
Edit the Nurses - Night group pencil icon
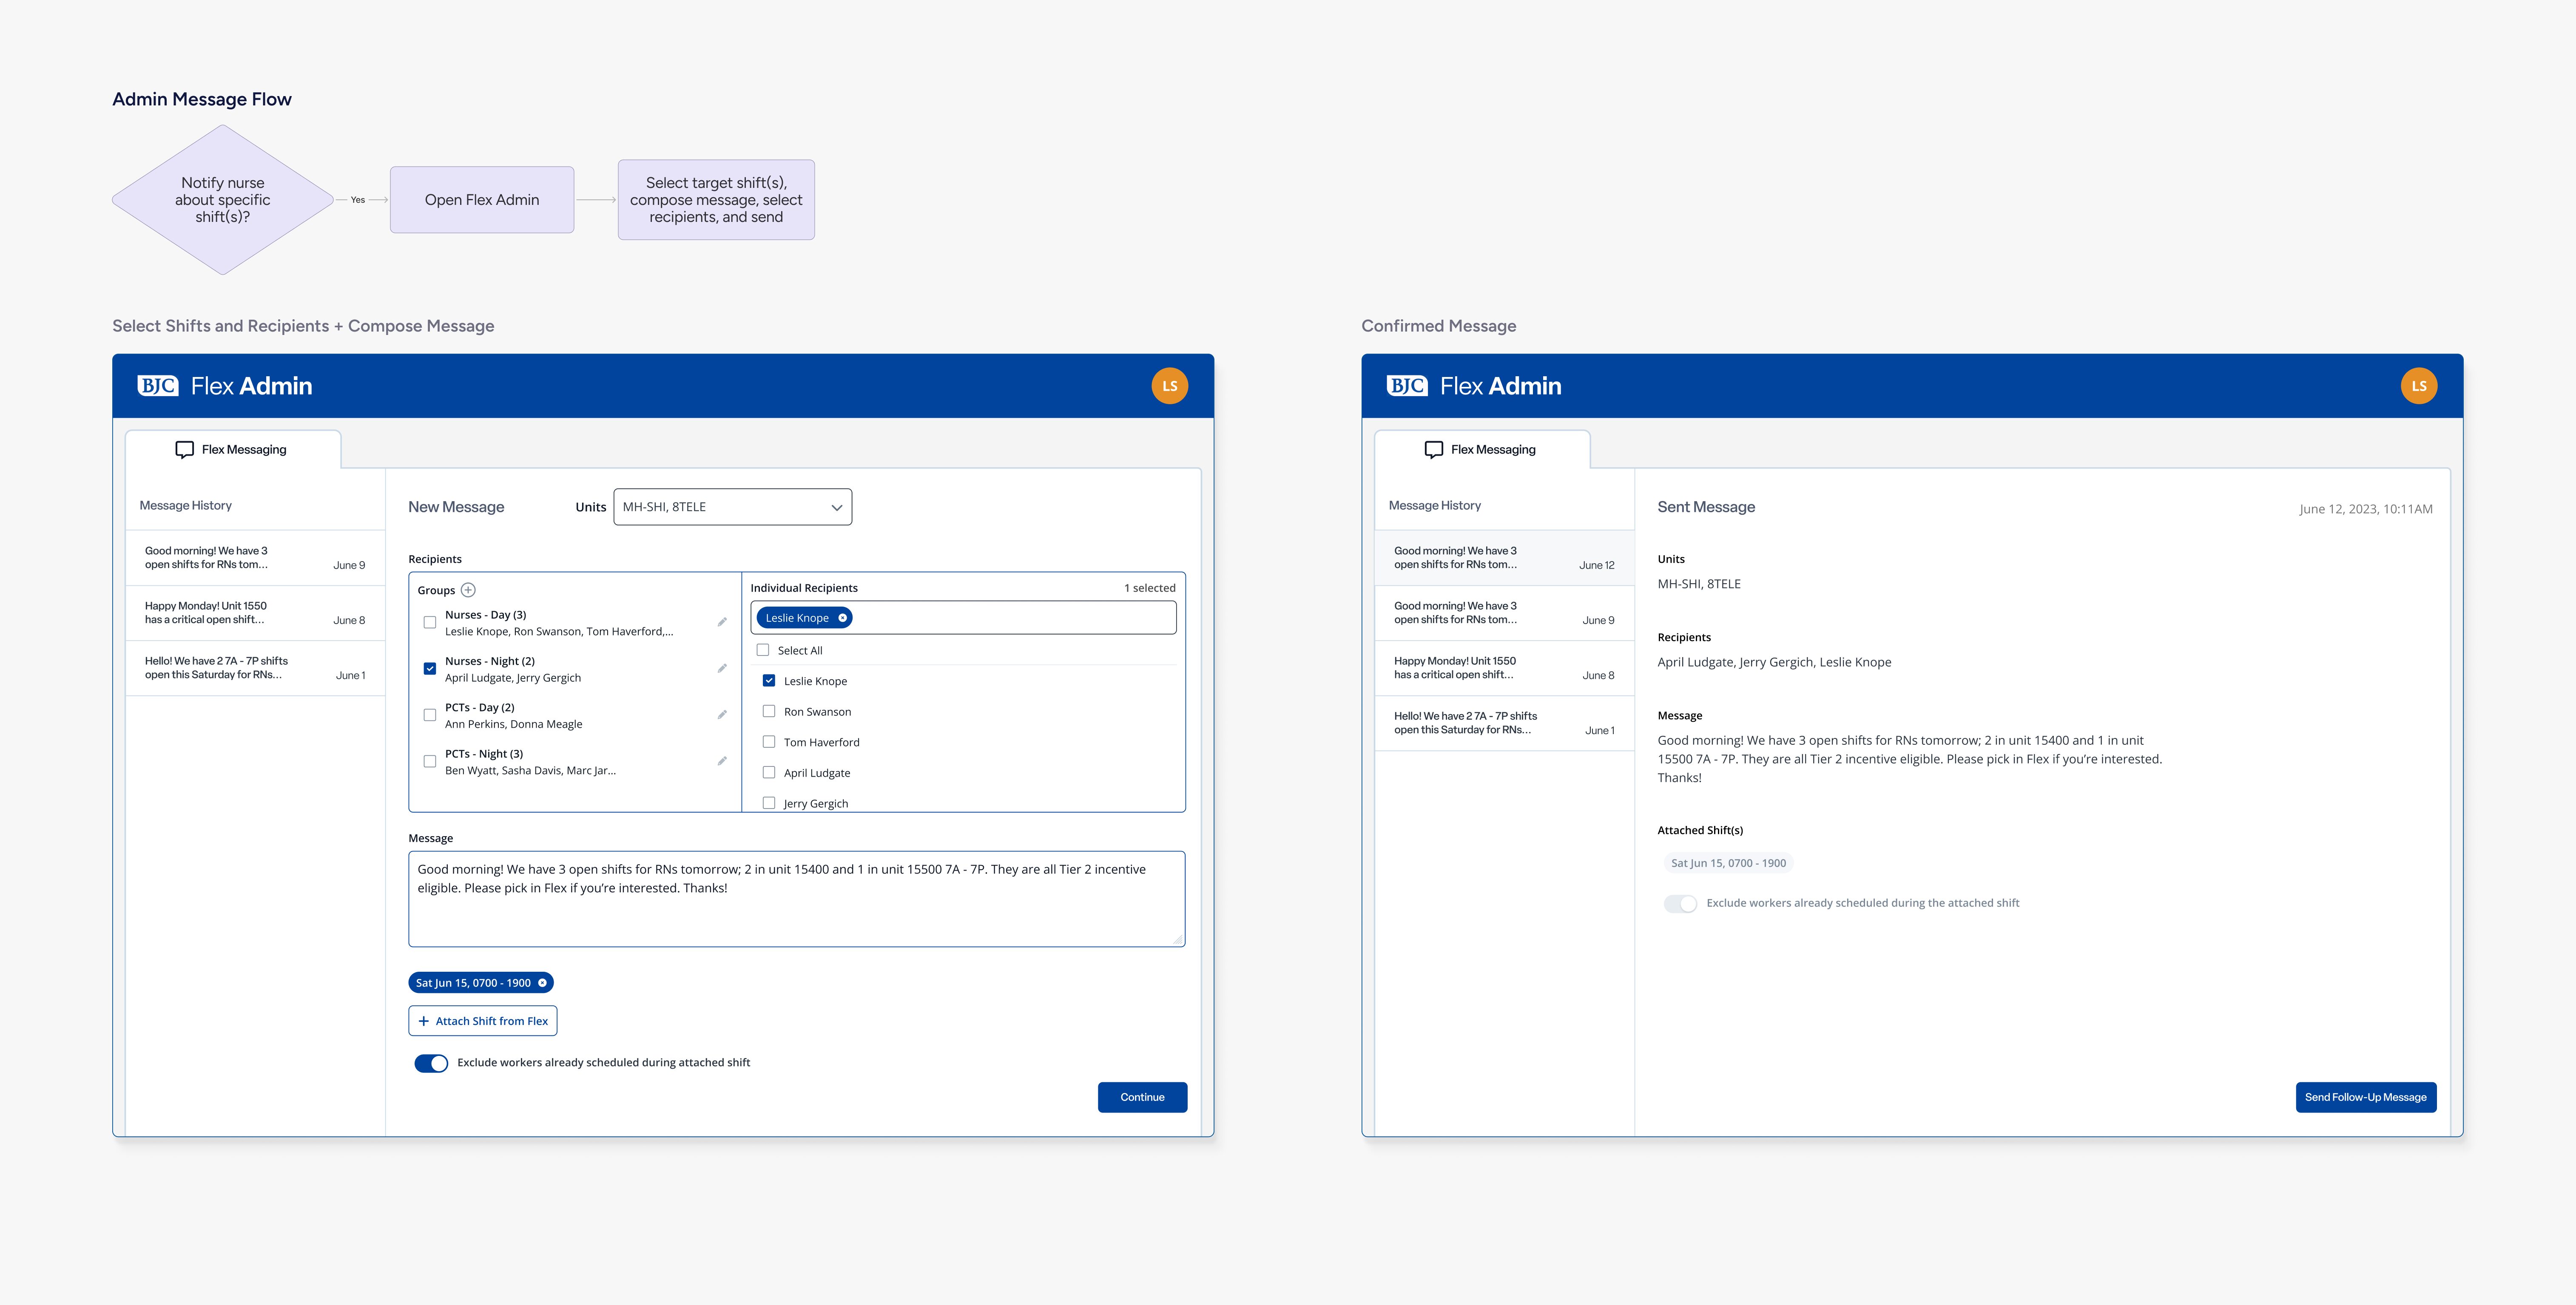722,668
